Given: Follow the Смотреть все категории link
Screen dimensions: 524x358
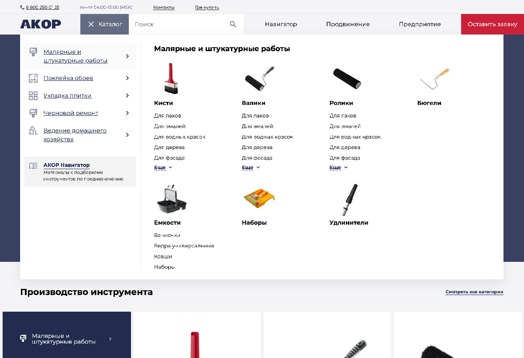Looking at the screenshot, I should click(474, 292).
